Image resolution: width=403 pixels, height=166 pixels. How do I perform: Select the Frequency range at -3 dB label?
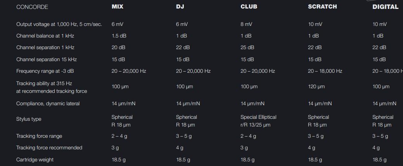45,71
